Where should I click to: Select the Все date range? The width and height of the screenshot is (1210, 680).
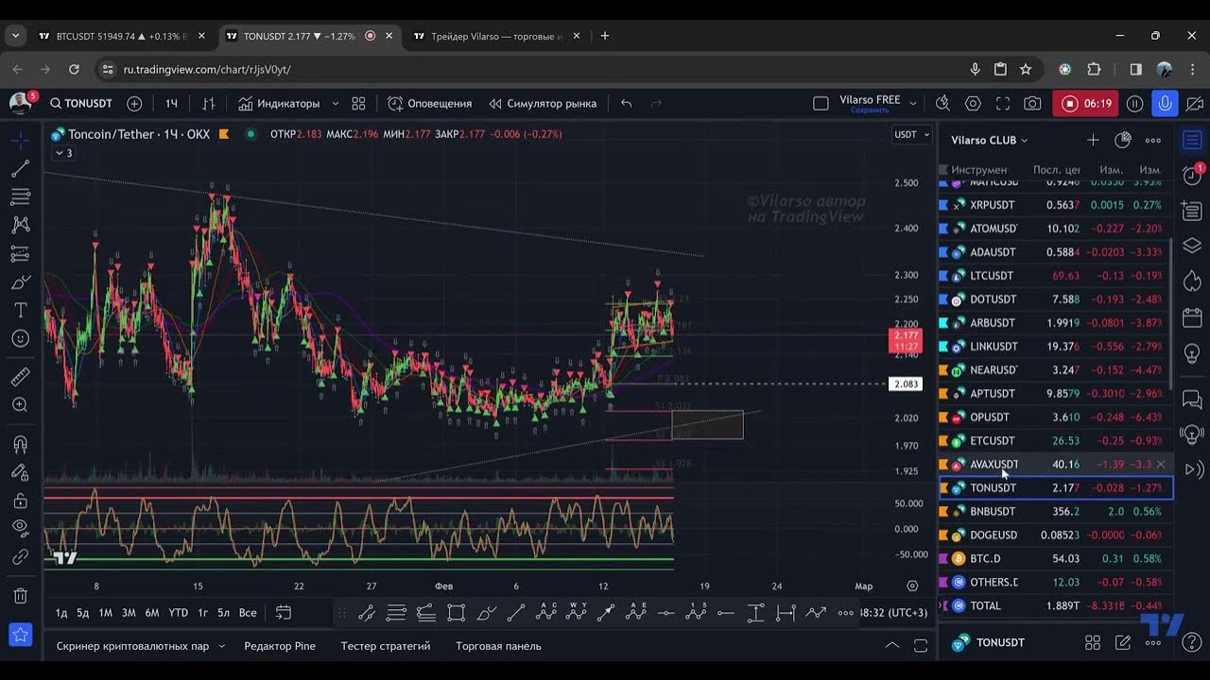tap(248, 613)
